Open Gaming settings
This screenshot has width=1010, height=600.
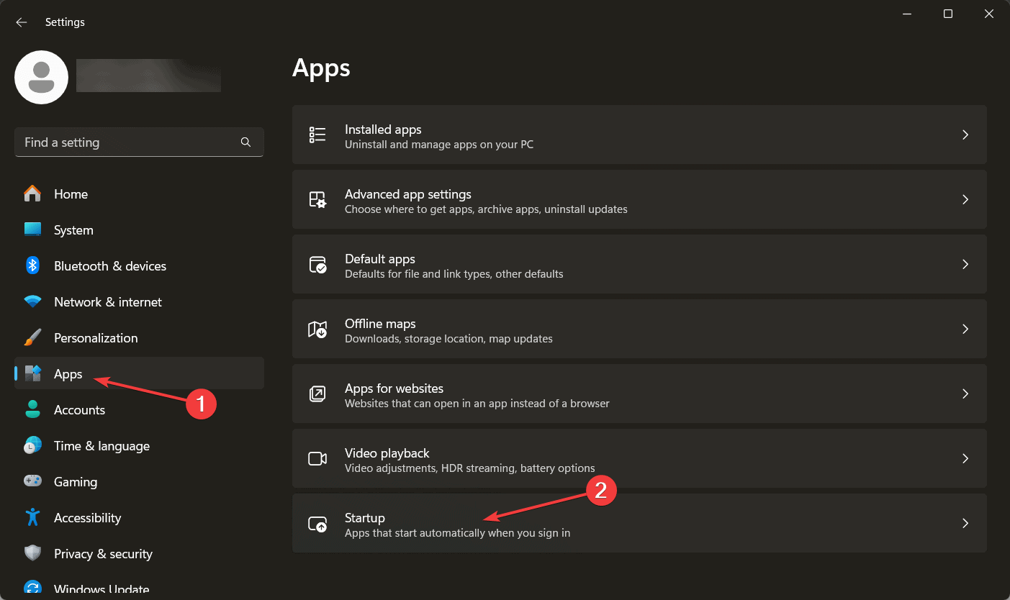[x=139, y=482]
